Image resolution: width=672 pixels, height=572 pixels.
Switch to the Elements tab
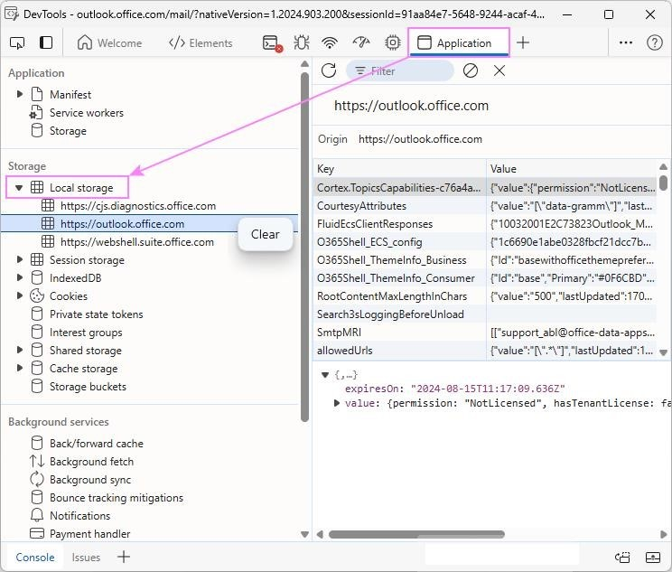pos(201,42)
